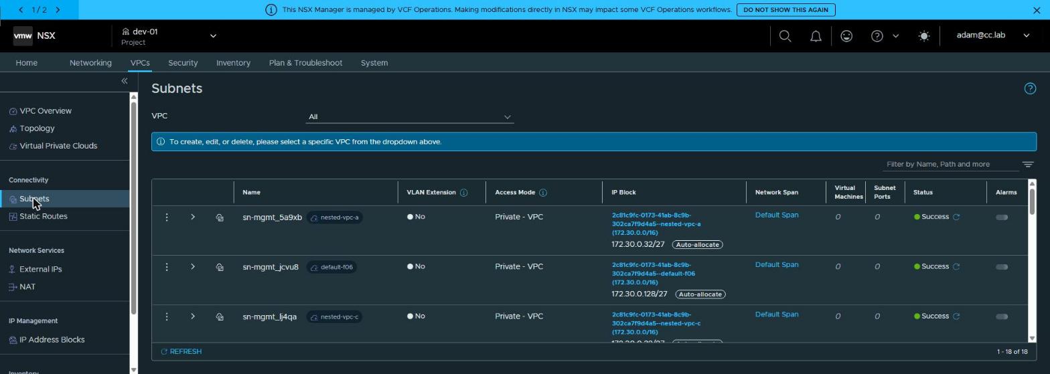Toggle alarms switch for sn-mgmt_jcvu8
The image size is (1050, 374).
[x=1002, y=267]
